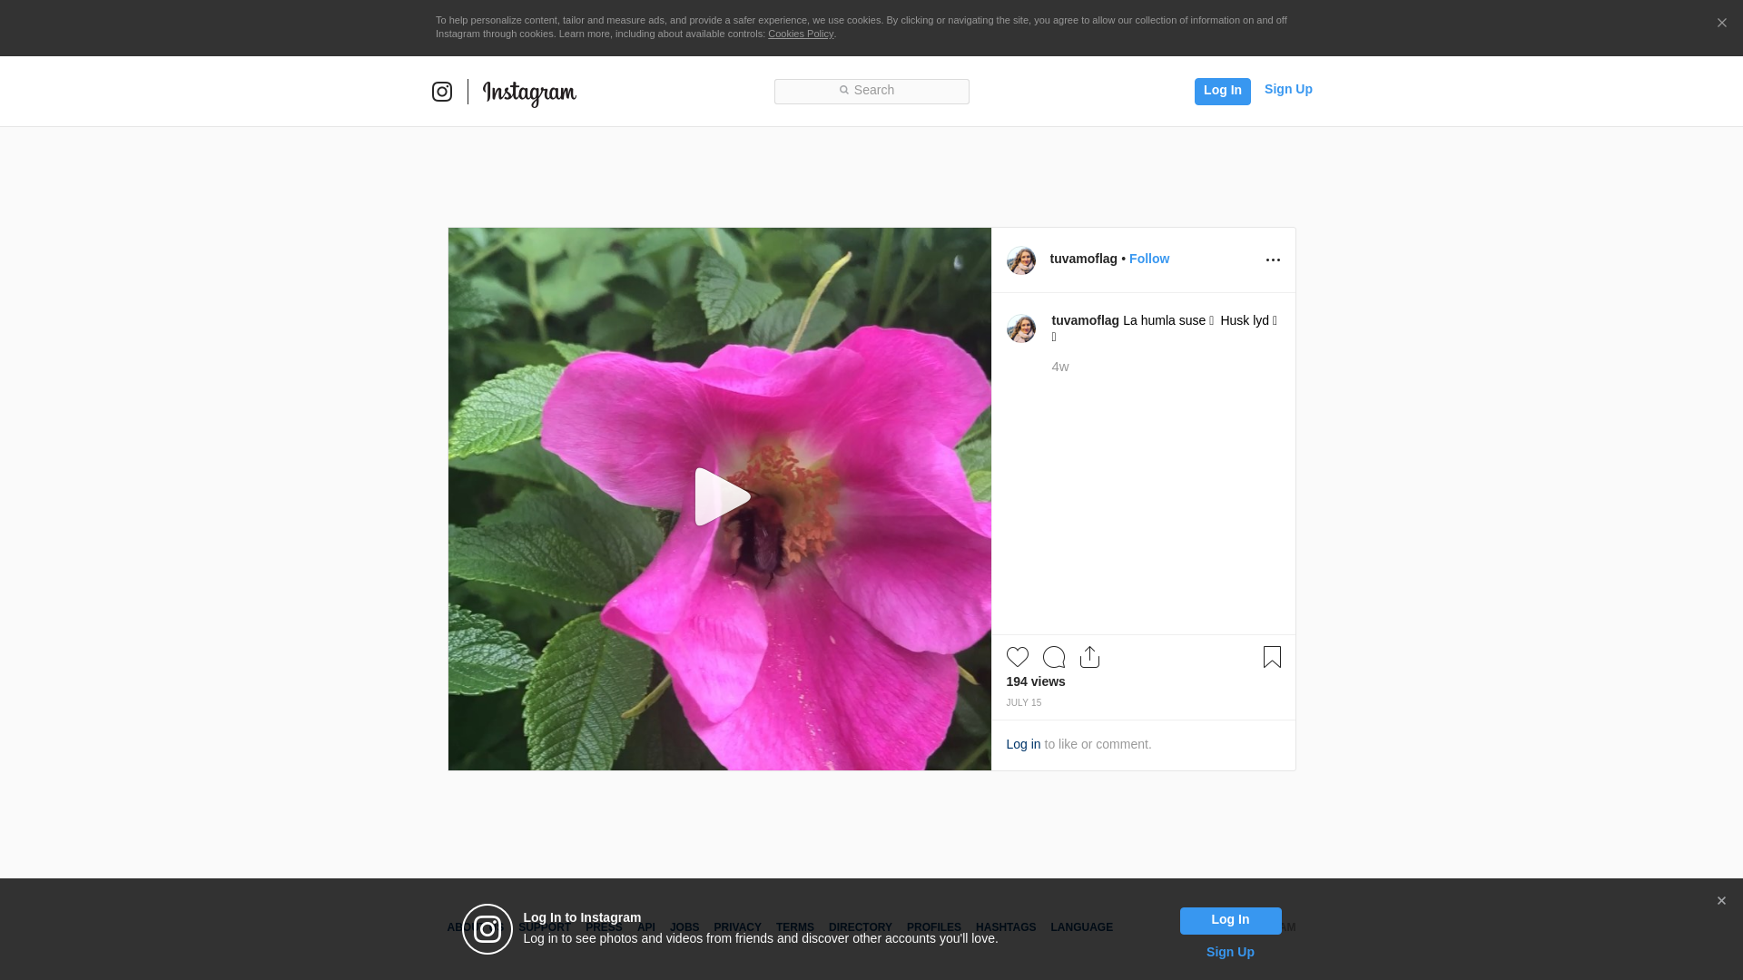Like the post with heart icon

[x=1017, y=657]
